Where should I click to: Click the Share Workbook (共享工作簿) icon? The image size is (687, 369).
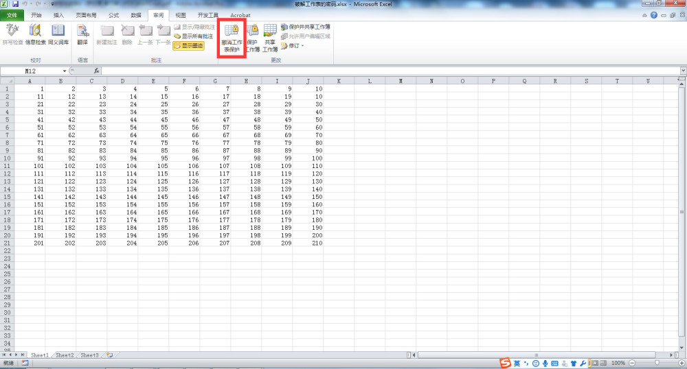click(x=270, y=31)
